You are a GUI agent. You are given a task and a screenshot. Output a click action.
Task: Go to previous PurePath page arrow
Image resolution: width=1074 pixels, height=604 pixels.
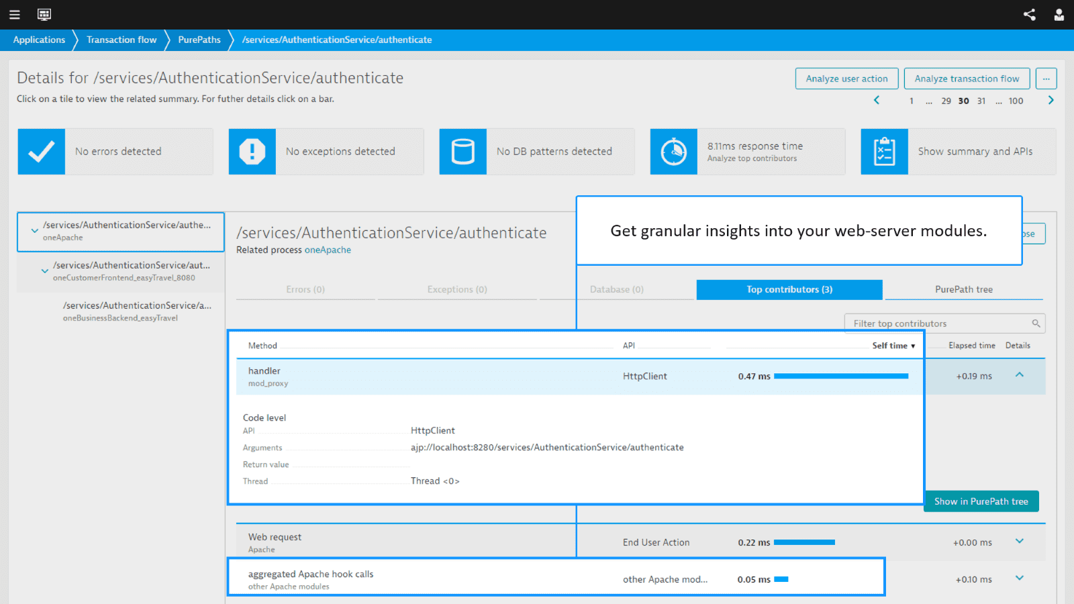[876, 100]
